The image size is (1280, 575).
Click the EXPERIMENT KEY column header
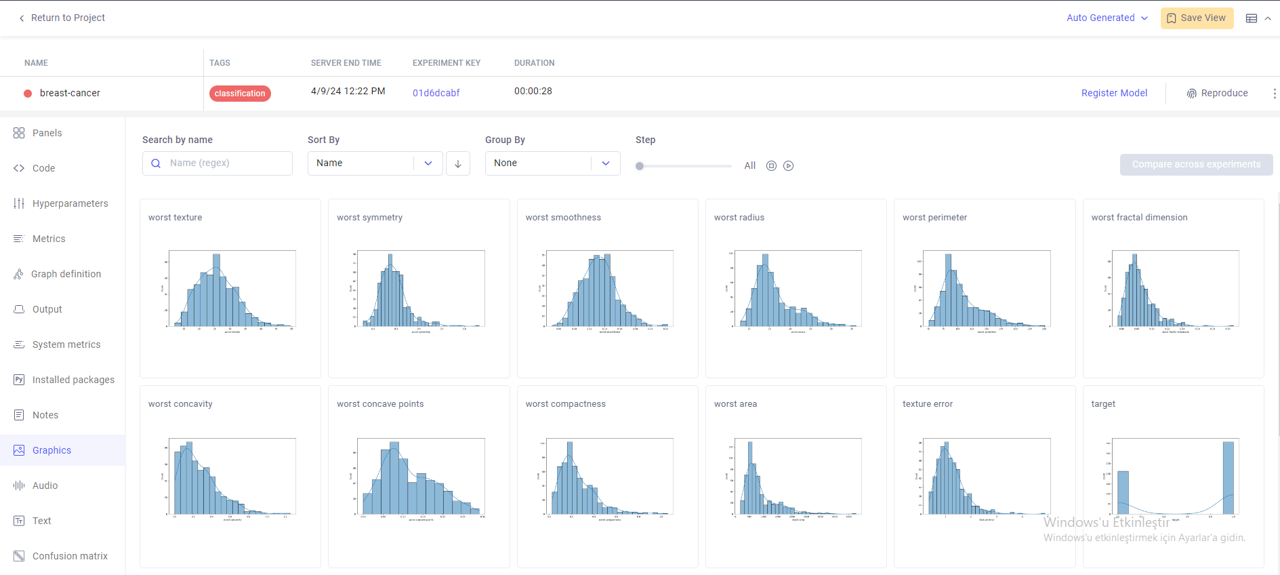tap(447, 63)
